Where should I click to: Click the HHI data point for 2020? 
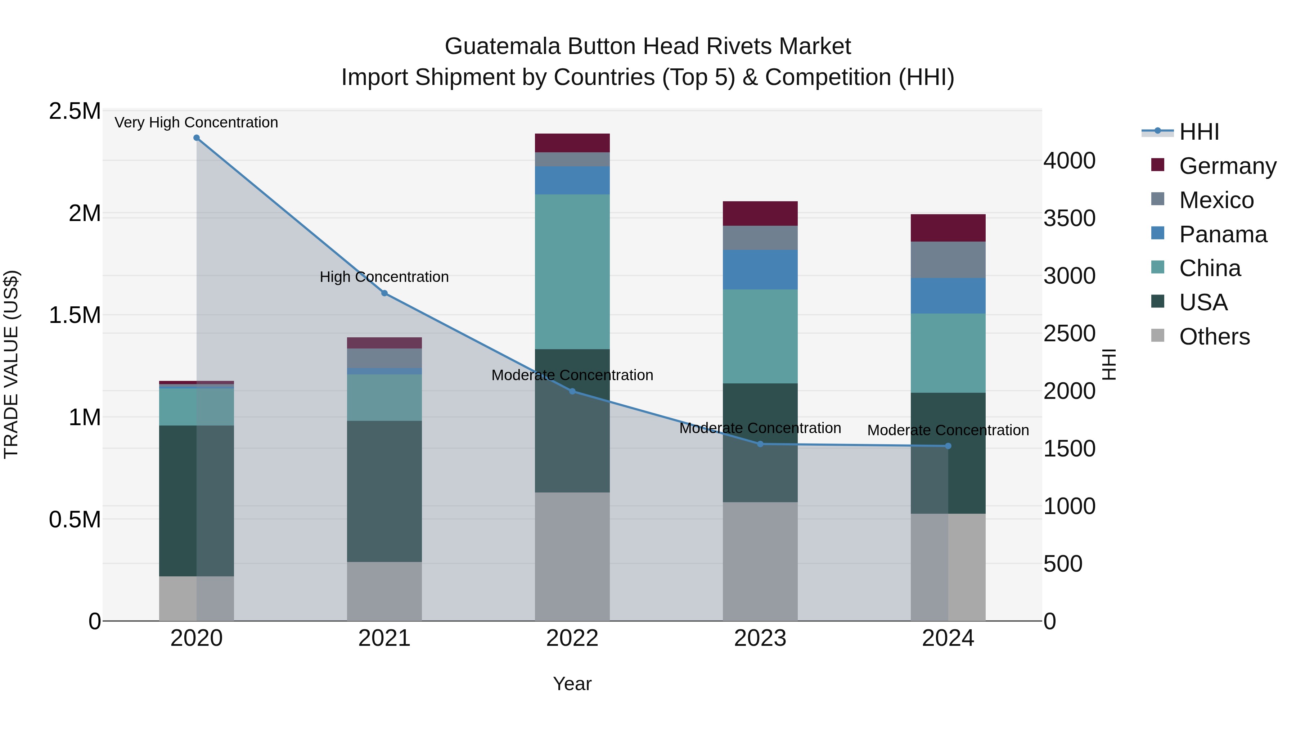coord(197,138)
